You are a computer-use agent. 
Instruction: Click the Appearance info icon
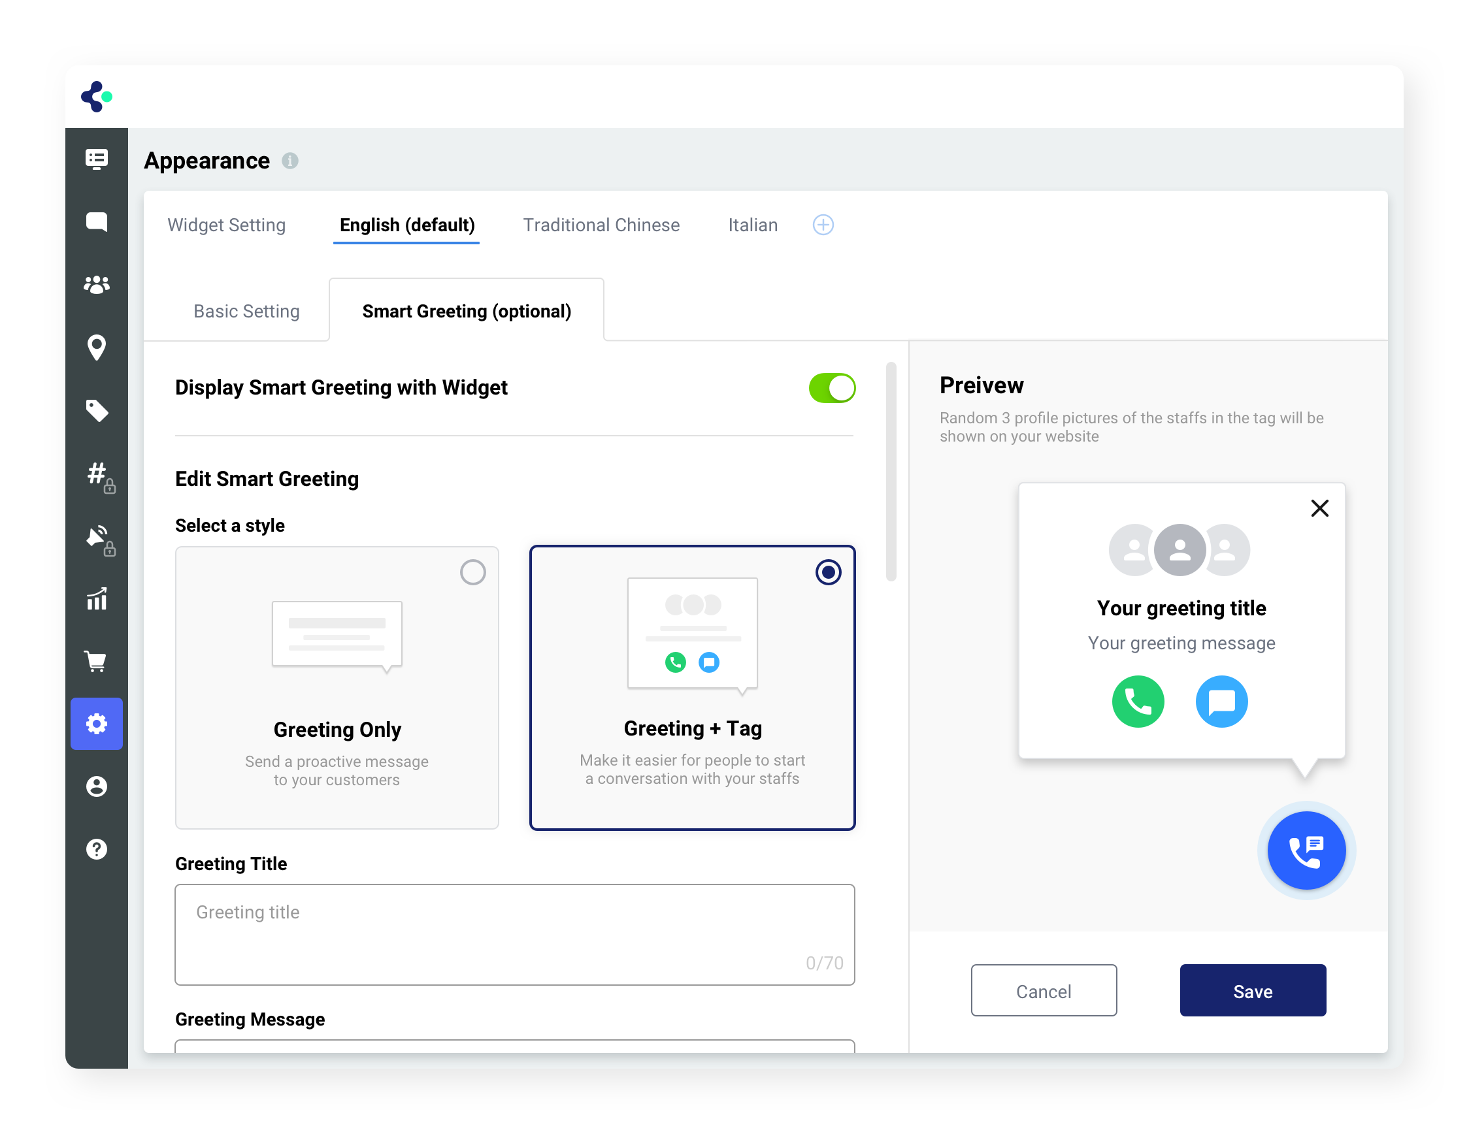[290, 161]
